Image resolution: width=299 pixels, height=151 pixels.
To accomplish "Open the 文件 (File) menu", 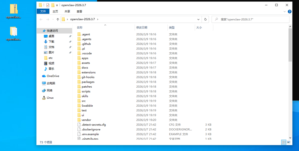I will [x=43, y=11].
